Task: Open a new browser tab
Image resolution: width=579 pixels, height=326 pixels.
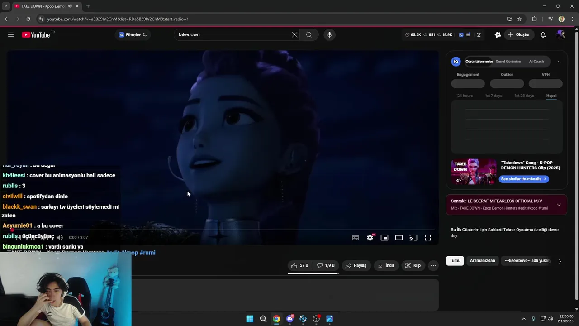Action: [88, 6]
